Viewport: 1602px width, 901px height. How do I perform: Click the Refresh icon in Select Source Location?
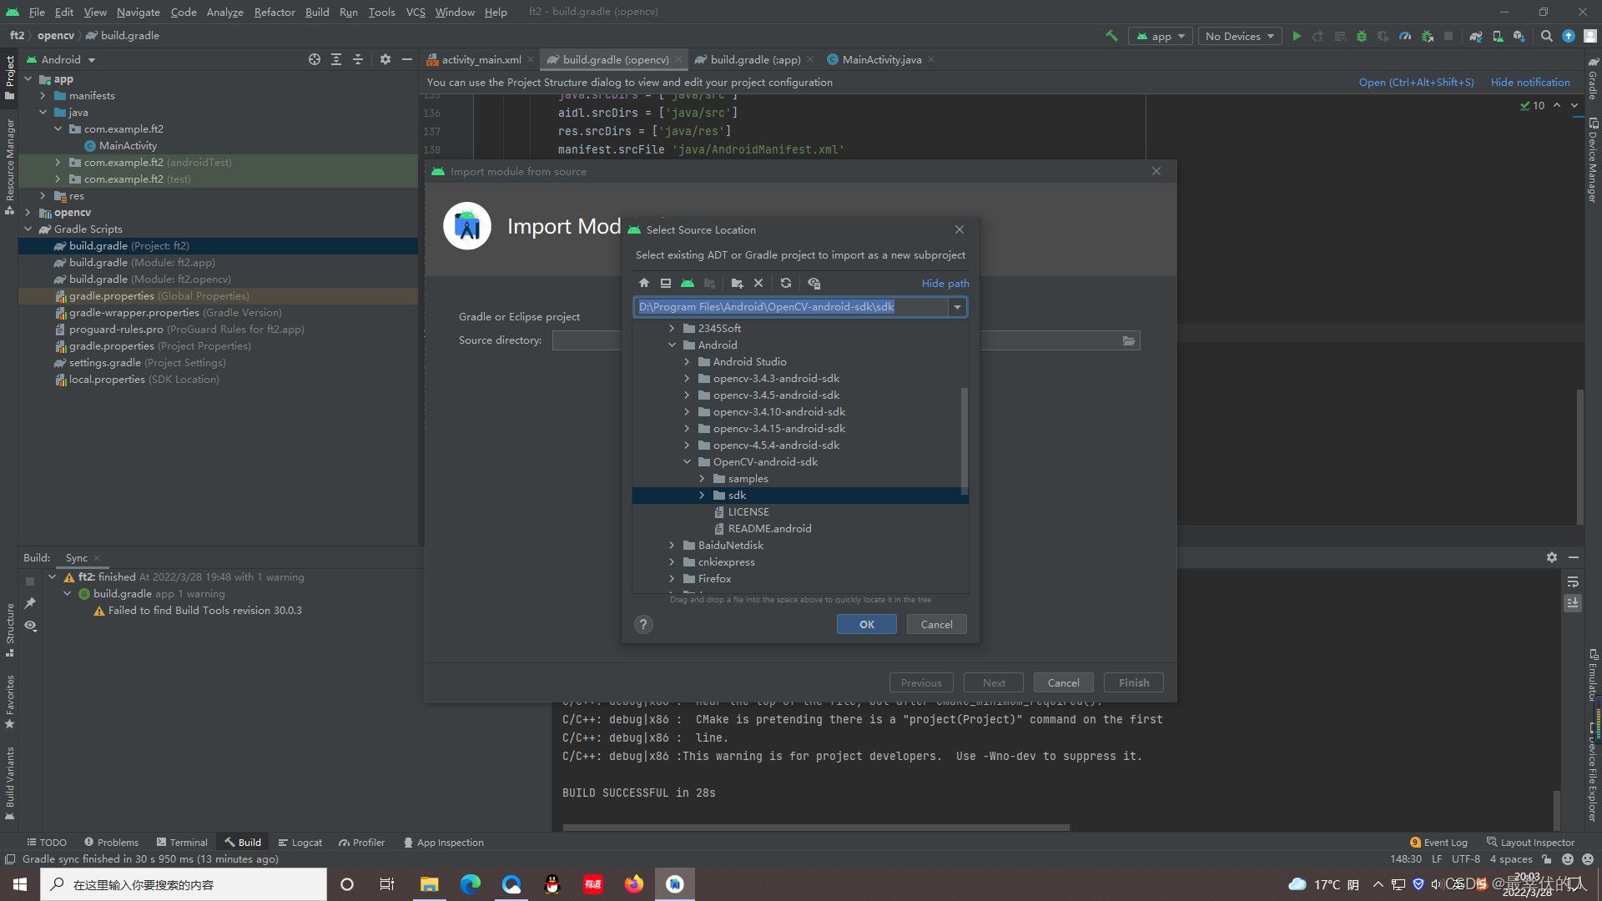pyautogui.click(x=786, y=284)
